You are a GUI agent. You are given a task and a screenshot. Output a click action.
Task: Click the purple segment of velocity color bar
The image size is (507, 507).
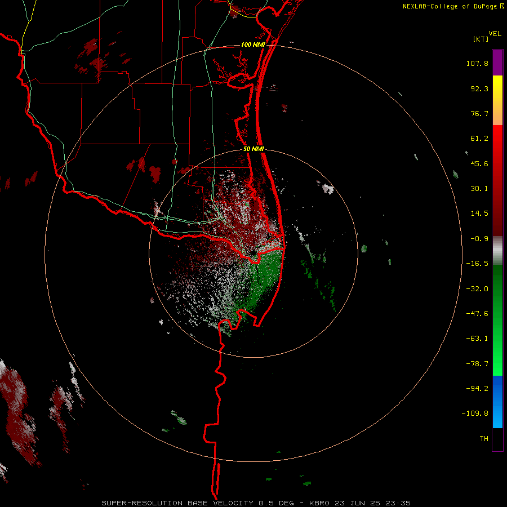[x=497, y=63]
